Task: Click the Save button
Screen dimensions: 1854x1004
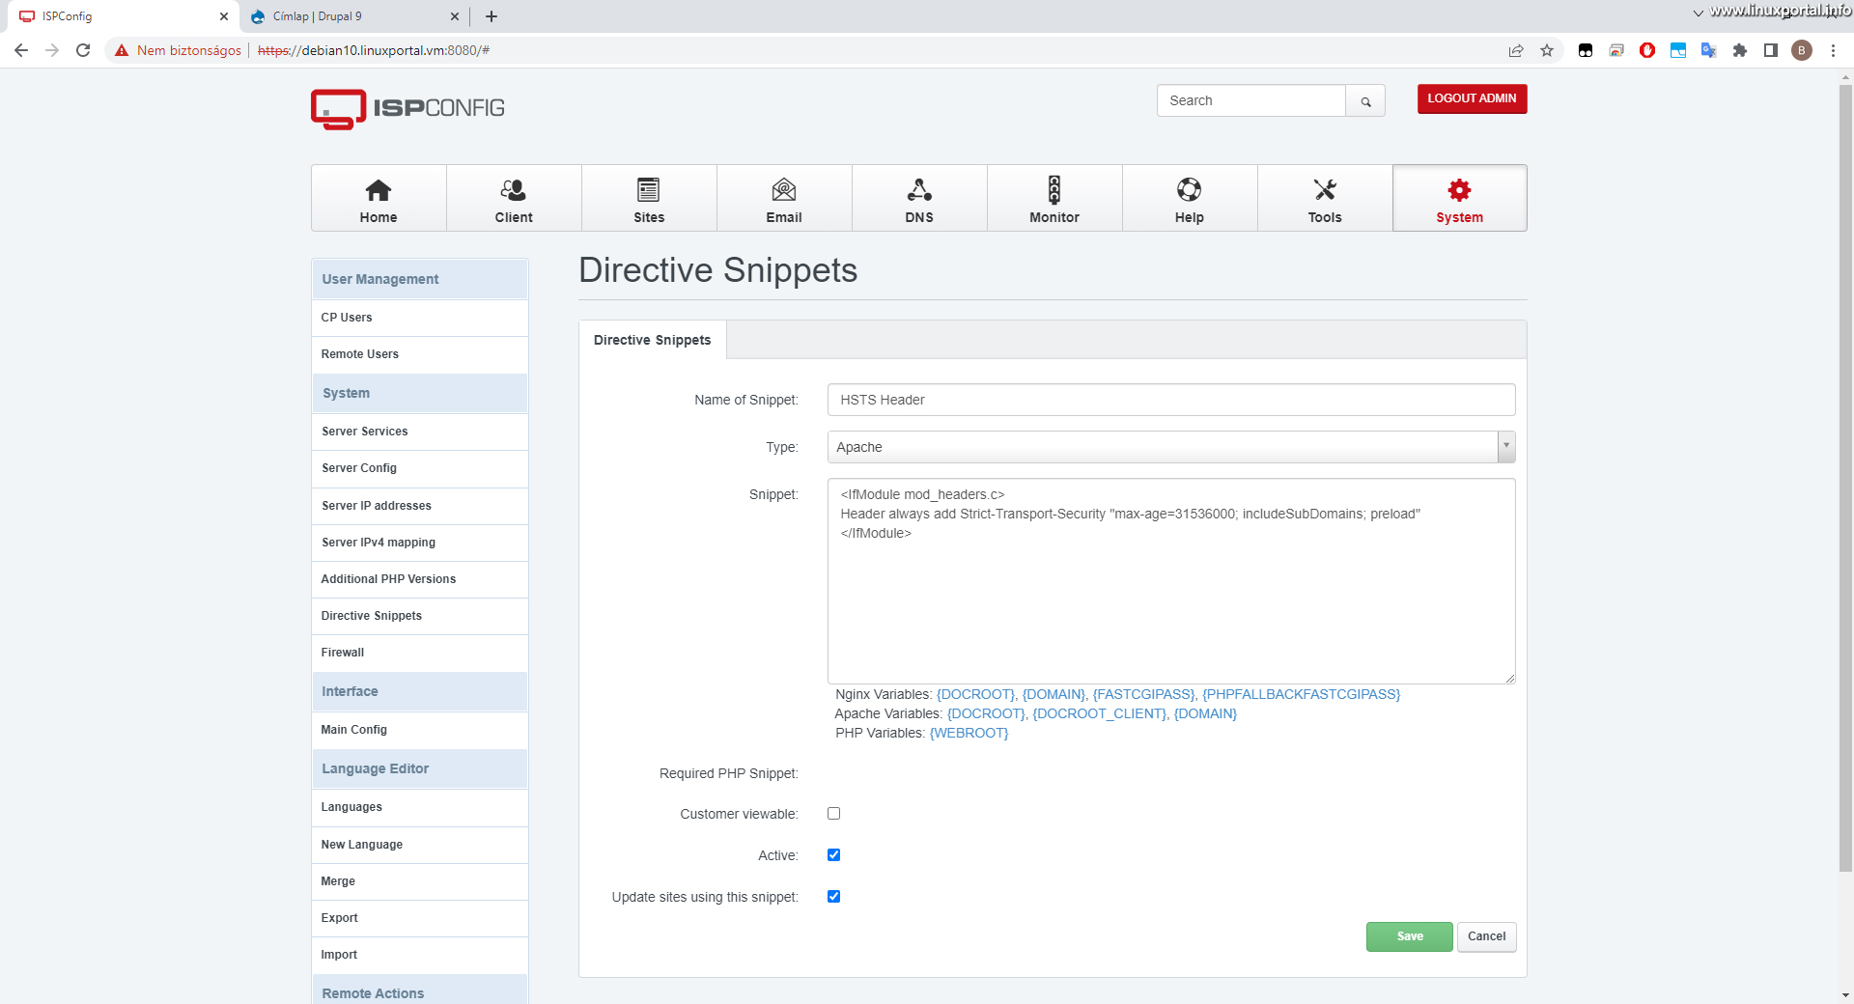Action: pyautogui.click(x=1409, y=936)
